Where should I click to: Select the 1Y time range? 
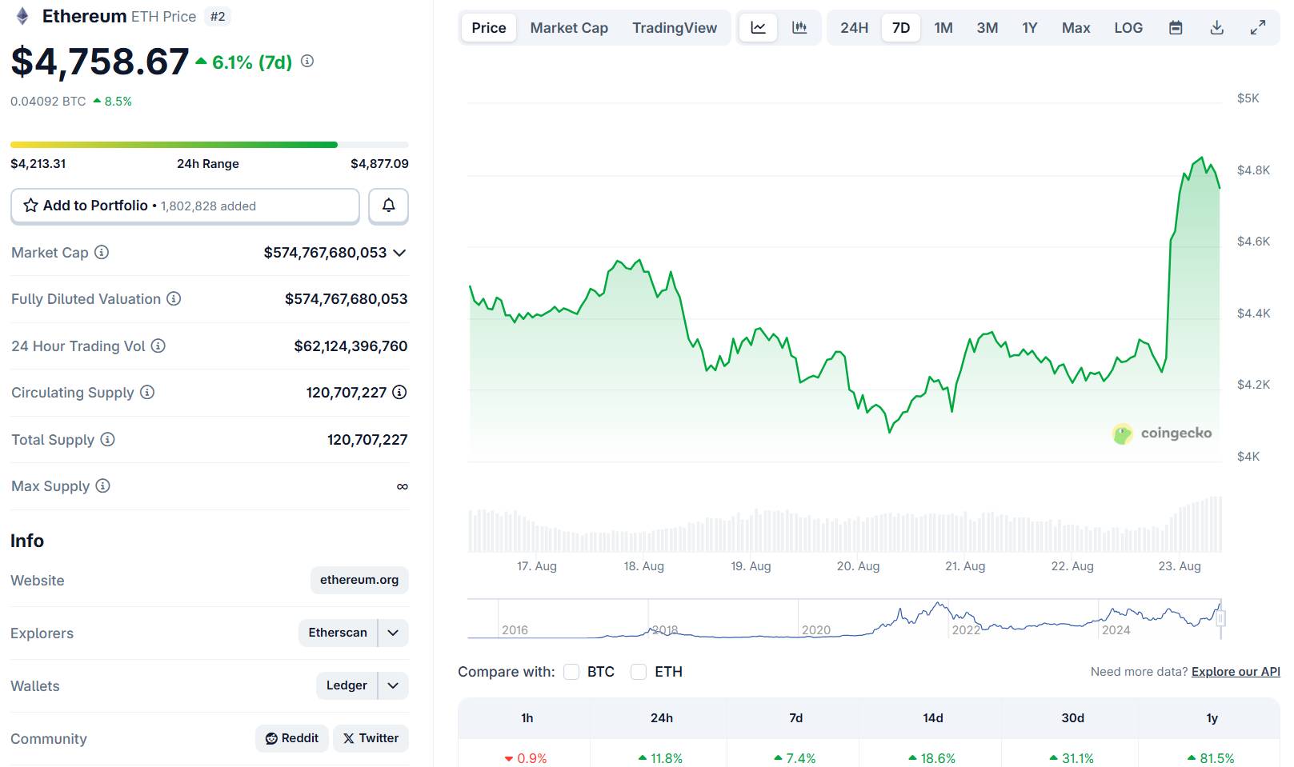click(1030, 28)
